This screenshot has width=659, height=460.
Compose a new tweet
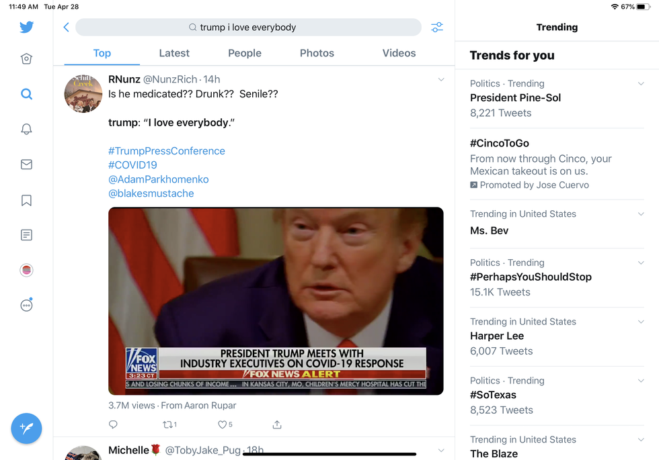click(26, 428)
